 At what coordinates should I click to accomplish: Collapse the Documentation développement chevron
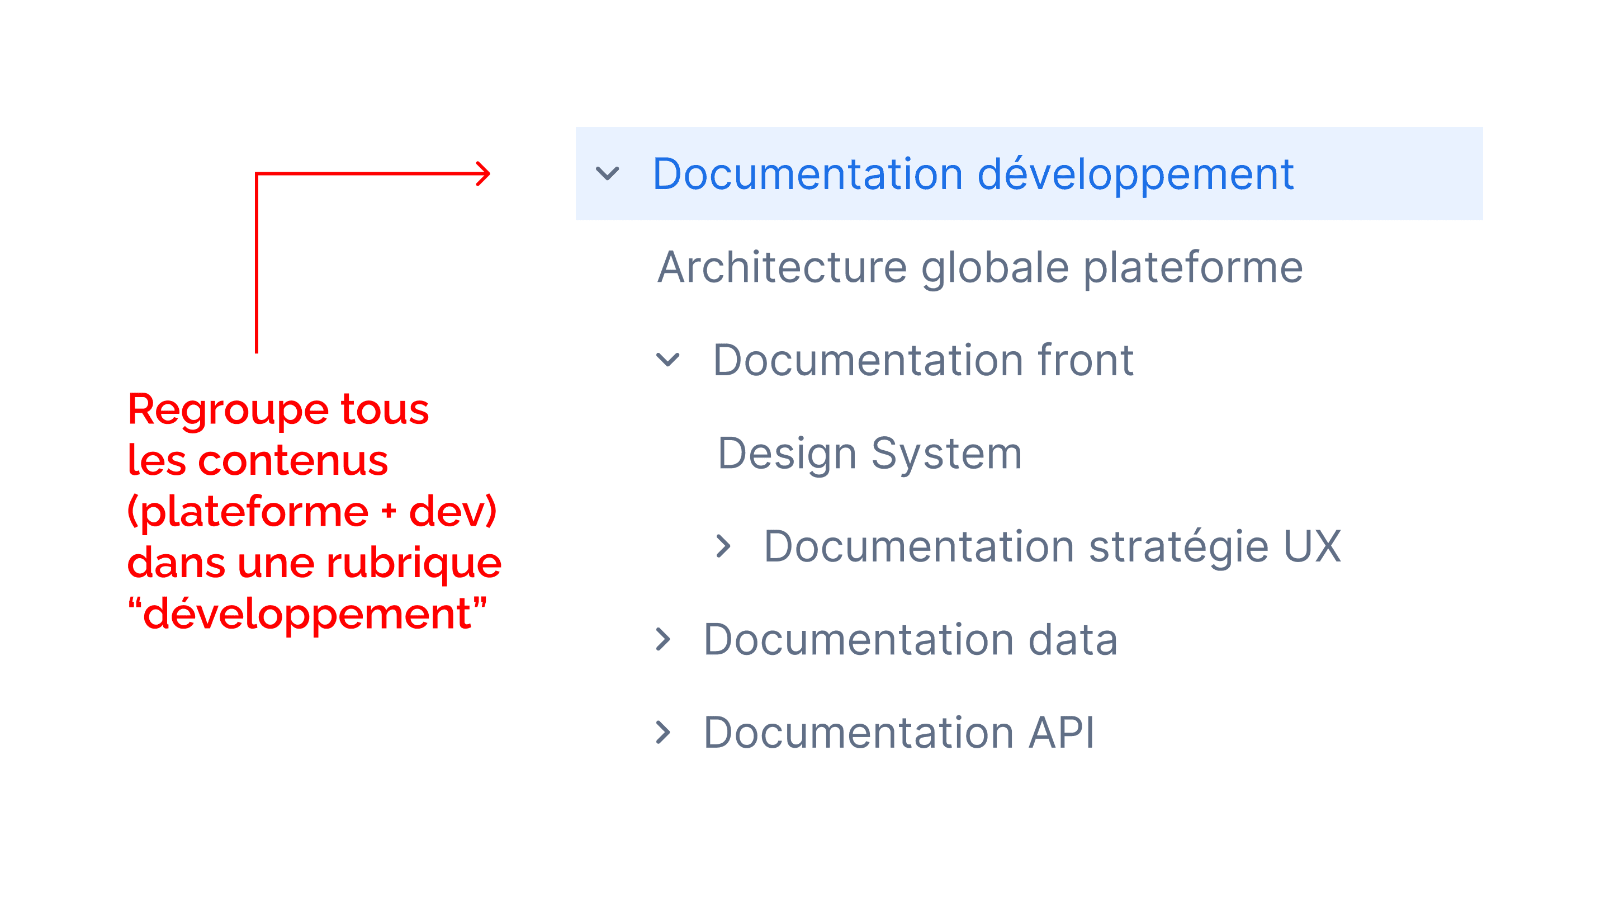(607, 173)
